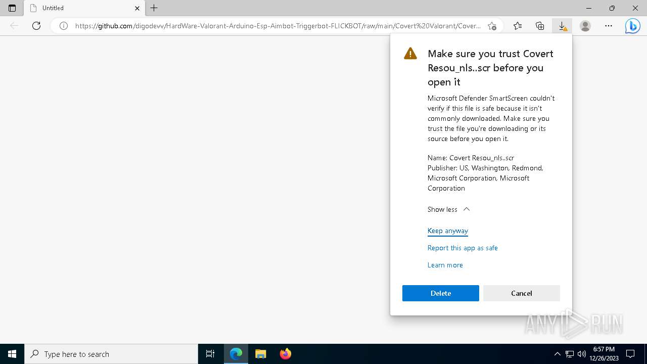This screenshot has height=364, width=647.
Task: Open the user profile icon
Action: coord(585,26)
